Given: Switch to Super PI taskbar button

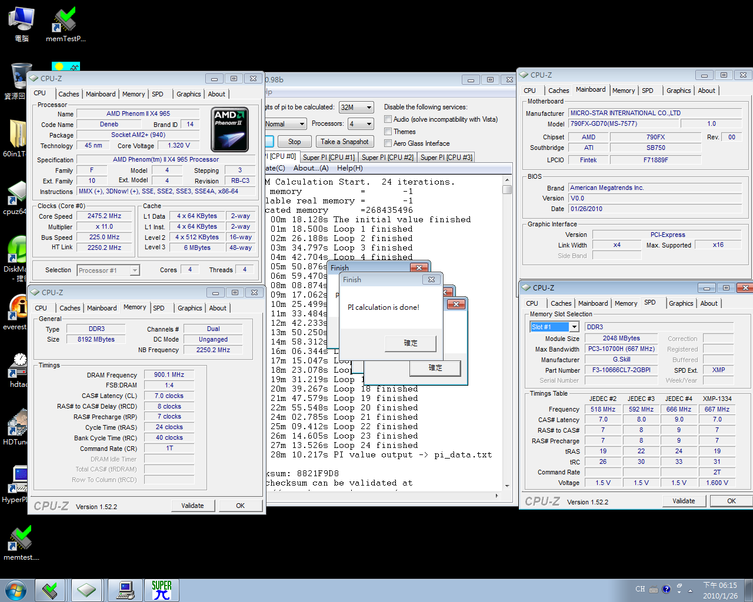Looking at the screenshot, I should (161, 590).
